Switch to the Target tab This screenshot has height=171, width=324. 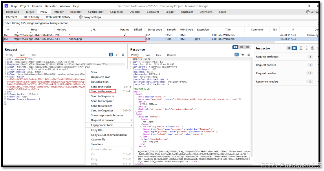30,12
